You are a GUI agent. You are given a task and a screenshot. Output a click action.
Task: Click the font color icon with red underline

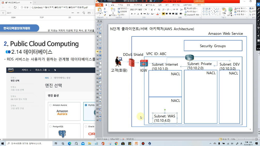(158, 14)
